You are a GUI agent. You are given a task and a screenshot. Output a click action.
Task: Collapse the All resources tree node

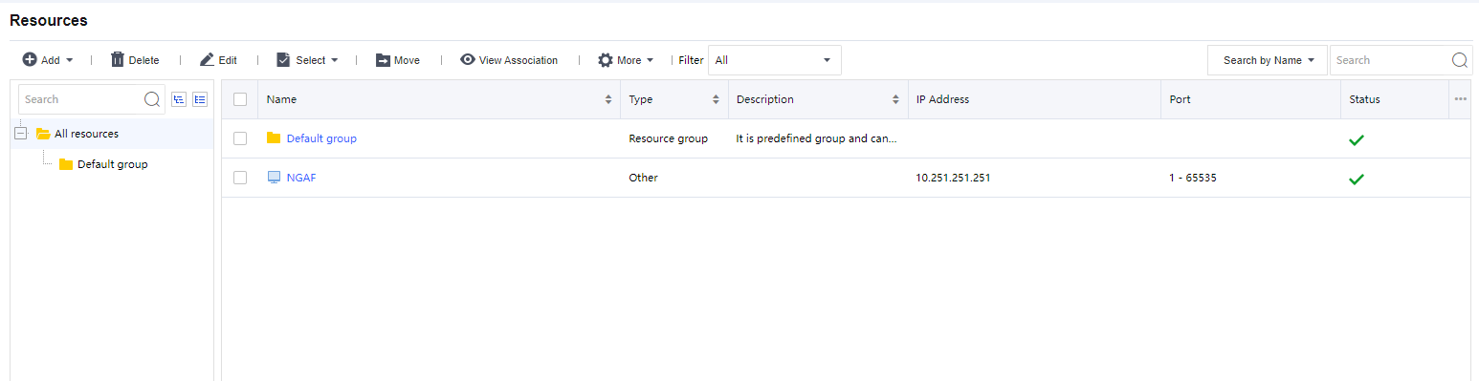[x=20, y=134]
